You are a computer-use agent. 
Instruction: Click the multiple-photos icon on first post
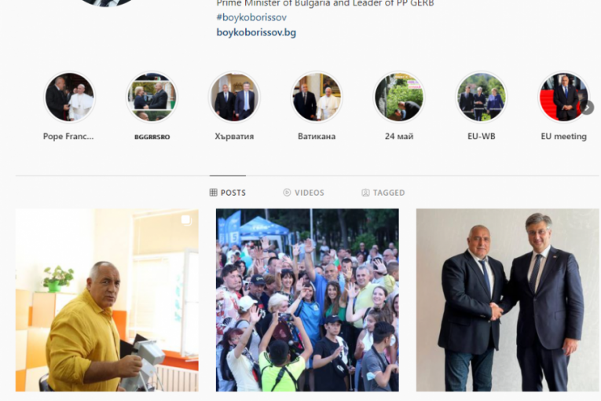click(x=186, y=220)
